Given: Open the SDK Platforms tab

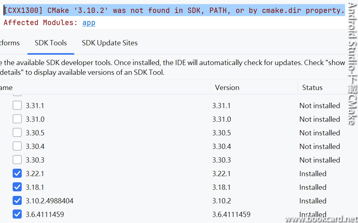Looking at the screenshot, I should point(10,43).
